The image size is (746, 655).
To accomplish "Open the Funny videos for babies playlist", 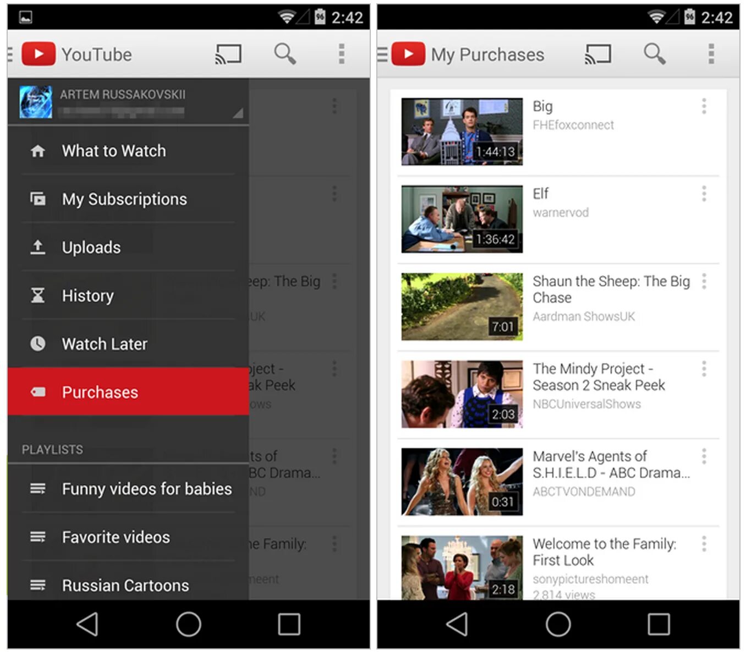I will pos(128,489).
